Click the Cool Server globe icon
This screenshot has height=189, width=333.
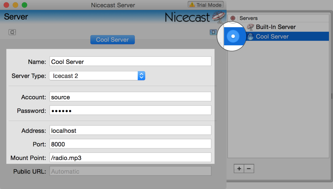pyautogui.click(x=250, y=36)
